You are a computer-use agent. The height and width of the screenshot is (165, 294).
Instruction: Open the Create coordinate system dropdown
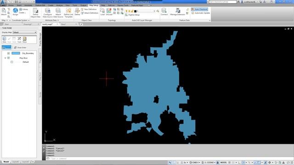point(23,13)
